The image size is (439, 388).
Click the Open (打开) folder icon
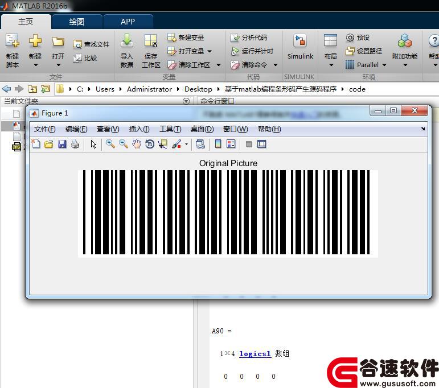click(x=58, y=42)
